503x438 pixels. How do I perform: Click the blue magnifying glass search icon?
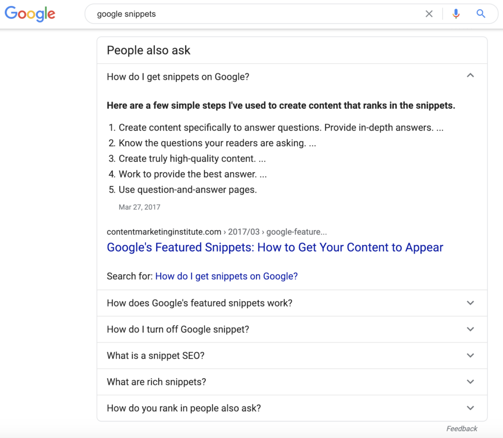481,14
